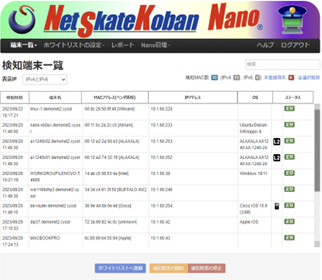Click router device icon in bb-router row

tap(277, 206)
